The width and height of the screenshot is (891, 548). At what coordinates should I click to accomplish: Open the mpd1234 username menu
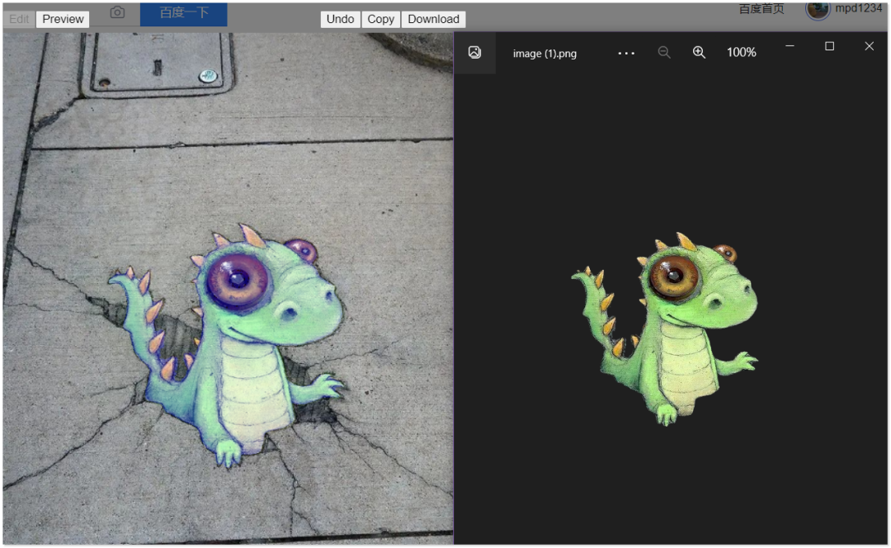point(858,8)
